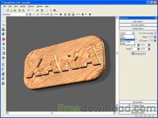Click the horizontal scrollbar left arrow
Screen dimensions: 158x118
click(x=8, y=113)
